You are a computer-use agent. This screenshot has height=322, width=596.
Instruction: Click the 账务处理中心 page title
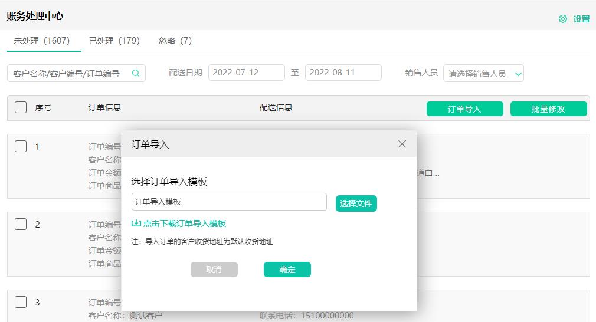click(x=35, y=16)
